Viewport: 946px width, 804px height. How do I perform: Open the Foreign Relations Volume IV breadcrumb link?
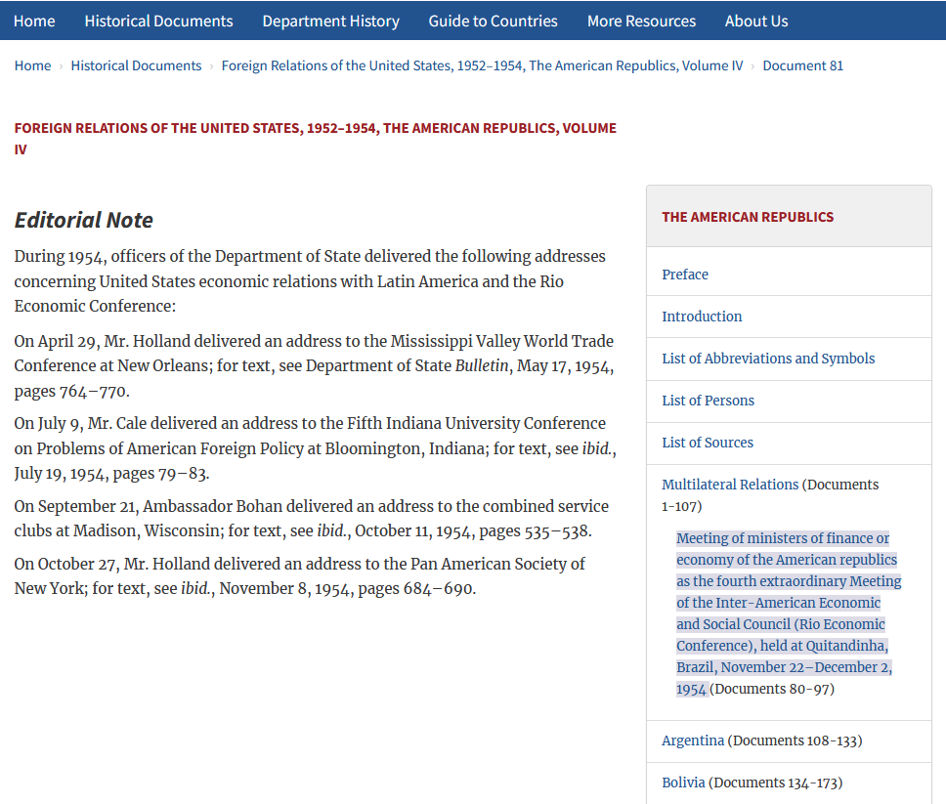482,65
